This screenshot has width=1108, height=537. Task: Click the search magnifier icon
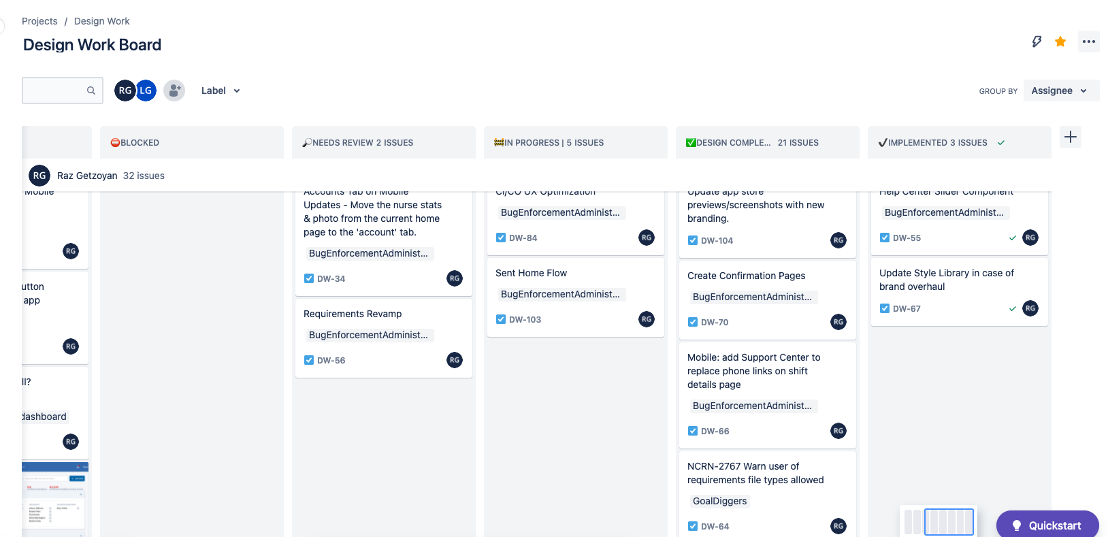click(91, 91)
